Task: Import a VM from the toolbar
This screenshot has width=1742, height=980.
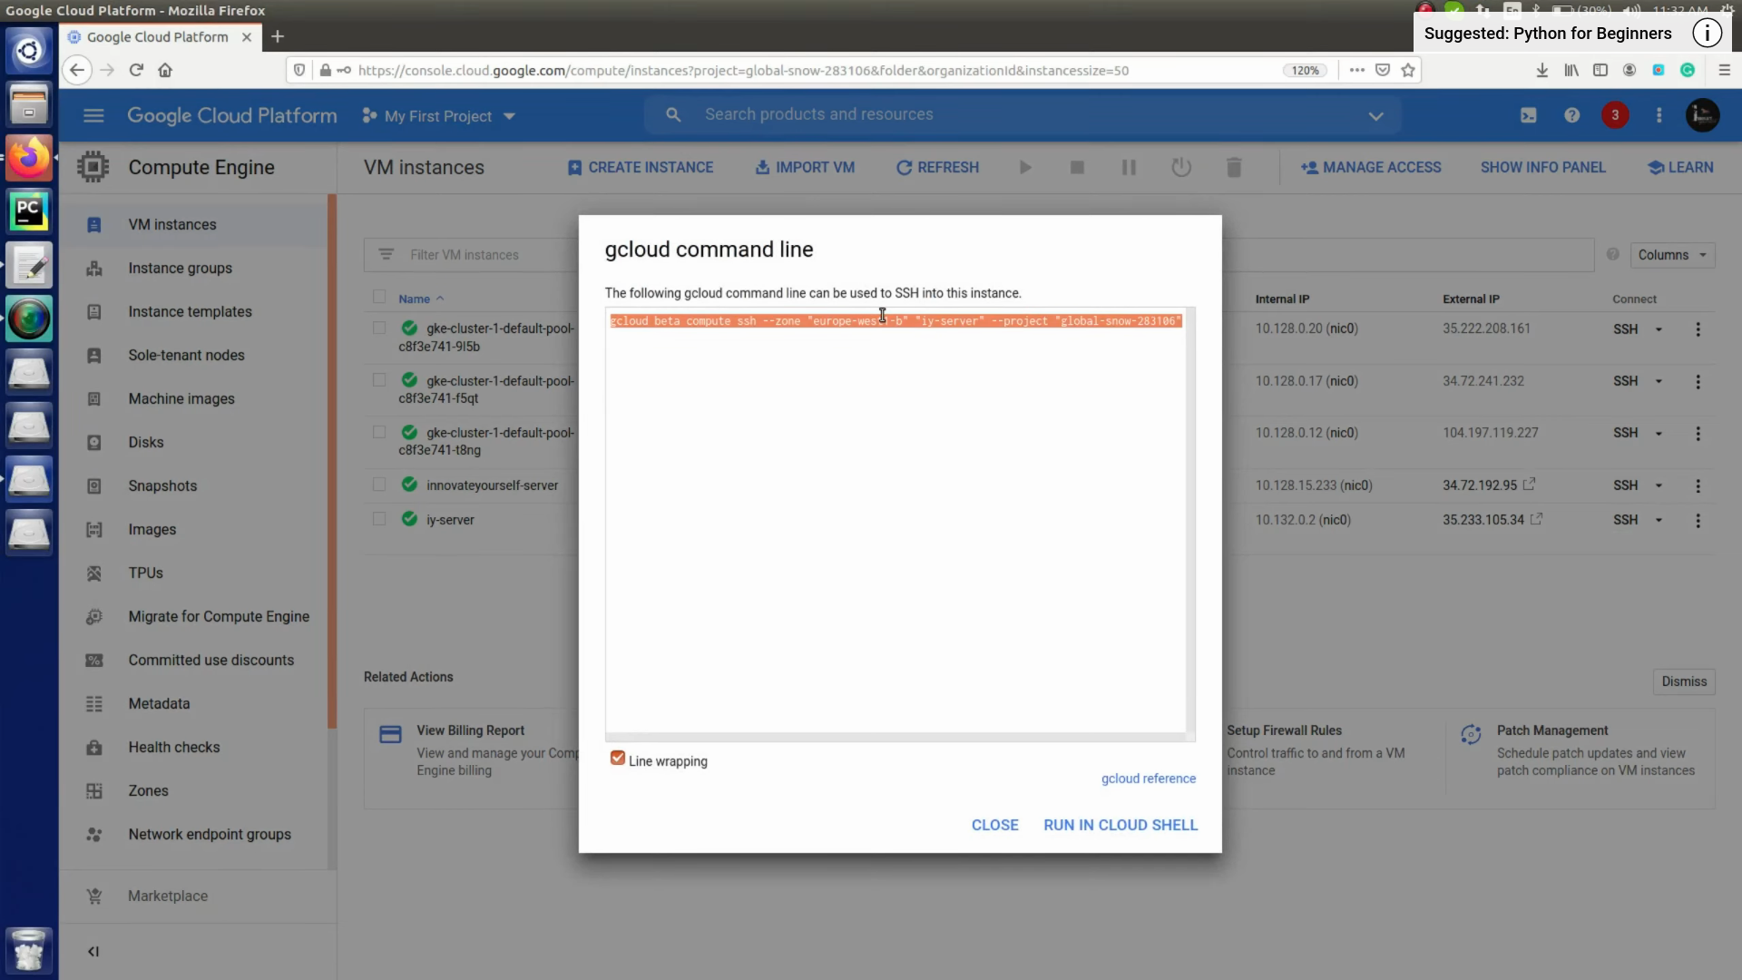Action: click(x=805, y=167)
